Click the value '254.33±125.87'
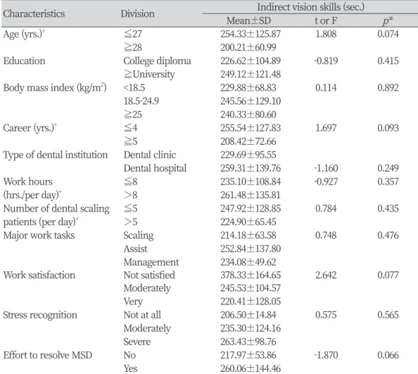The width and height of the screenshot is (418, 374). point(251,34)
